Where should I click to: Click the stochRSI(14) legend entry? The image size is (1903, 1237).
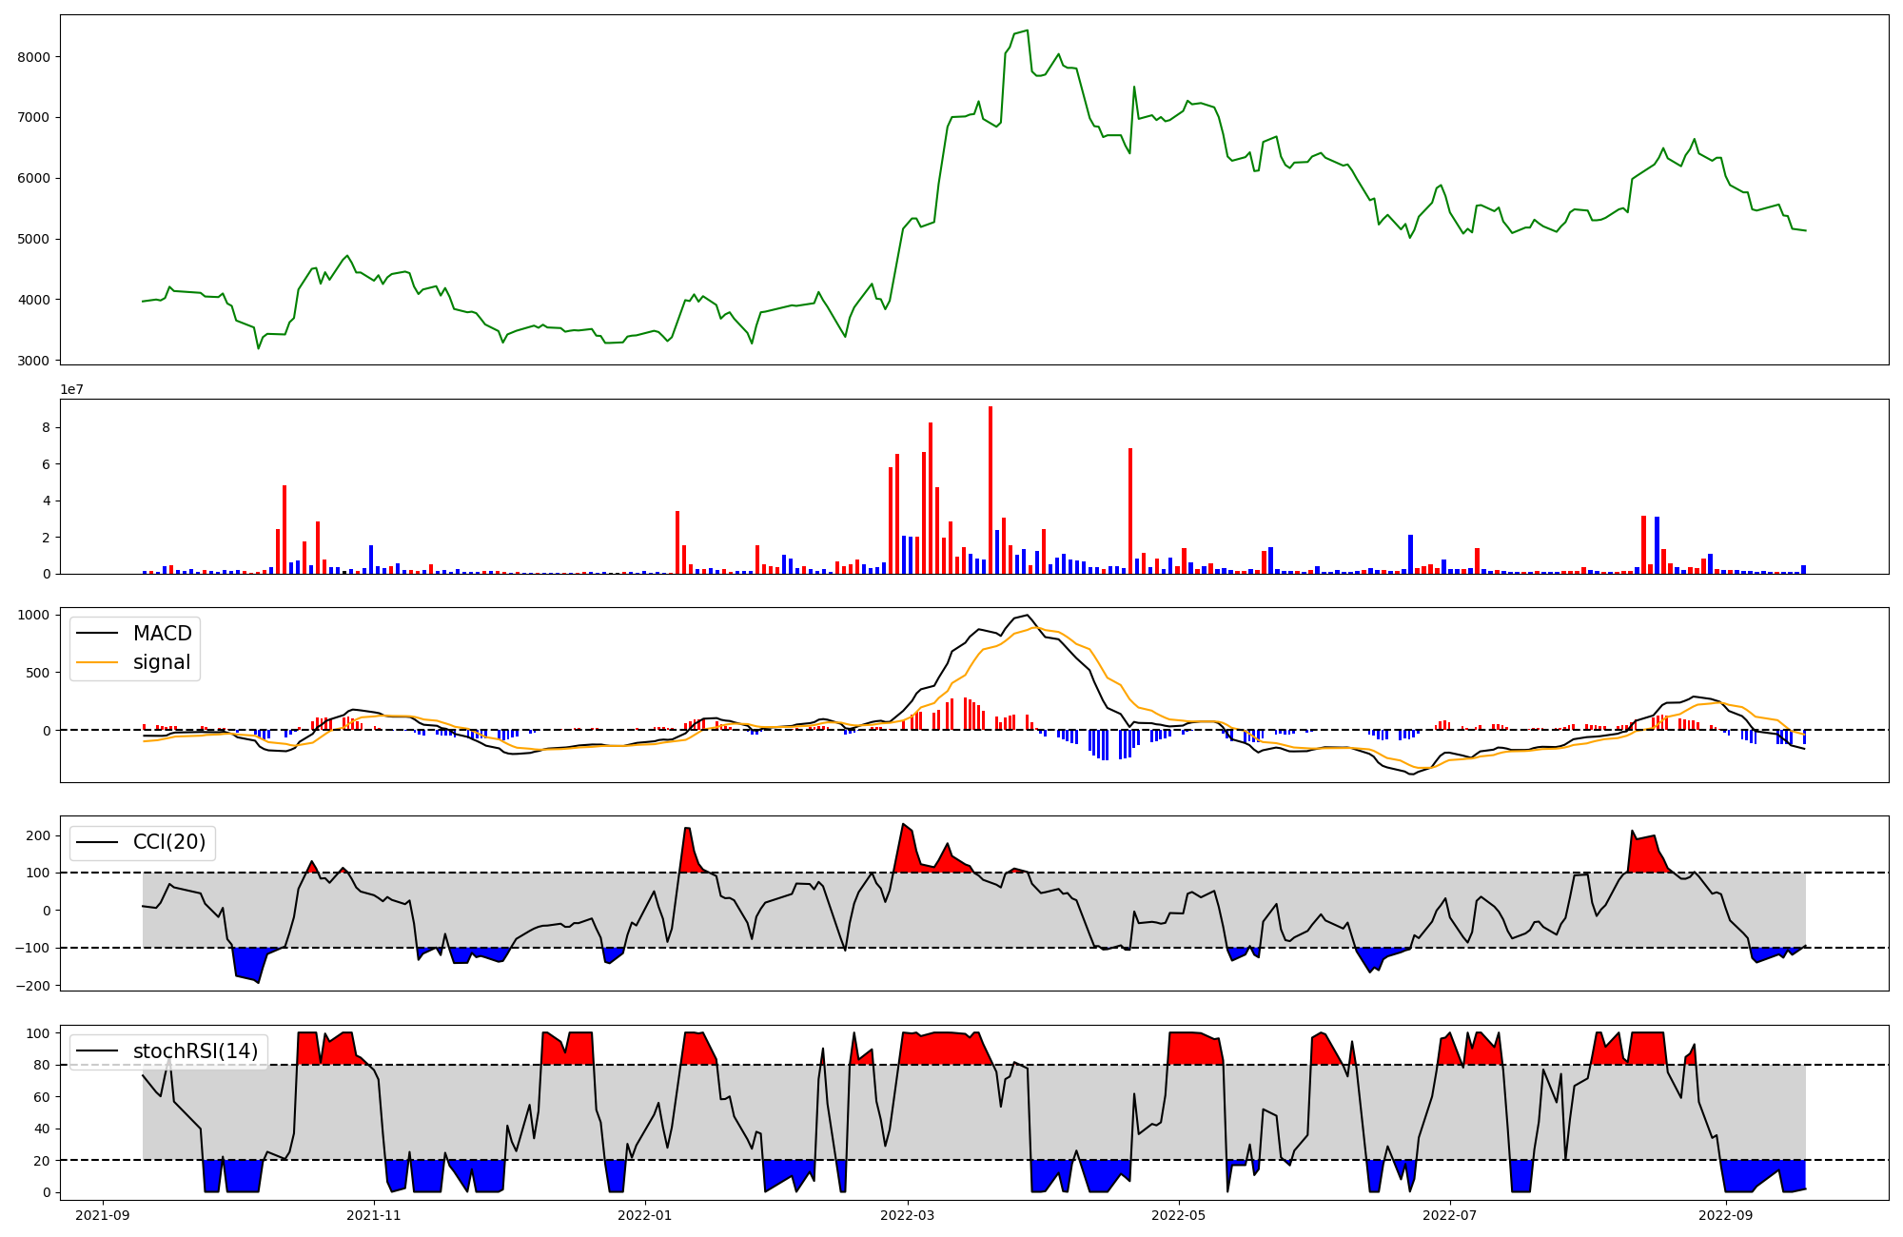(195, 1050)
